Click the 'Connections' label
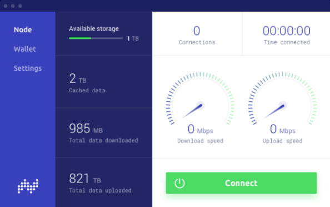Image resolution: width=330 pixels, height=207 pixels. click(x=197, y=42)
